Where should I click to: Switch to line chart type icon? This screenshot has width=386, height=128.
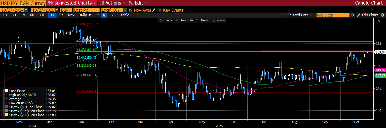(x=97, y=15)
